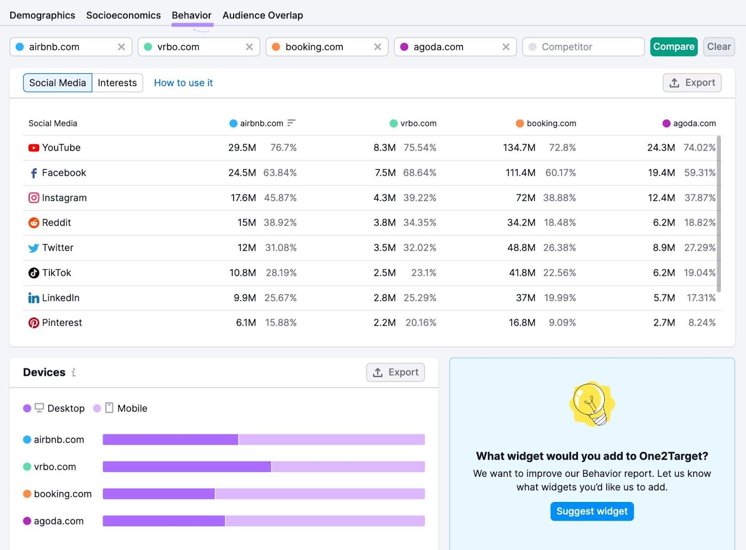Select the Twitter bird icon
This screenshot has height=550, width=746.
pos(33,247)
